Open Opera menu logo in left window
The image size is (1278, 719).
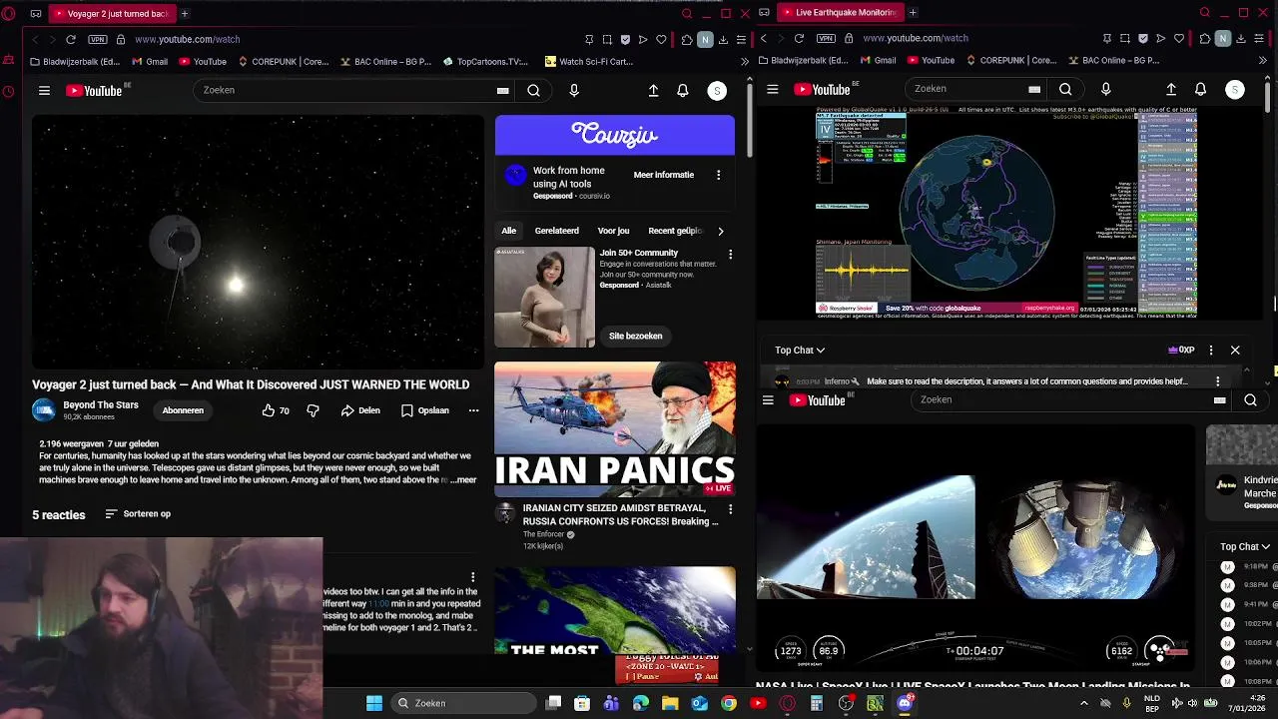coord(8,14)
